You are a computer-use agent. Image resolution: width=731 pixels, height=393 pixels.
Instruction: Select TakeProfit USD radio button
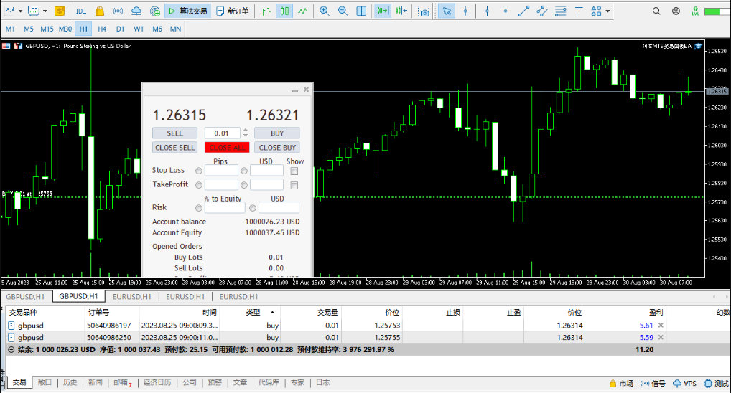(x=244, y=185)
